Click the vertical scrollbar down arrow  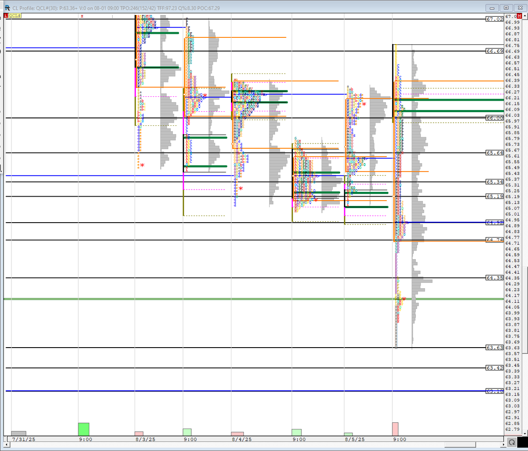click(524, 433)
